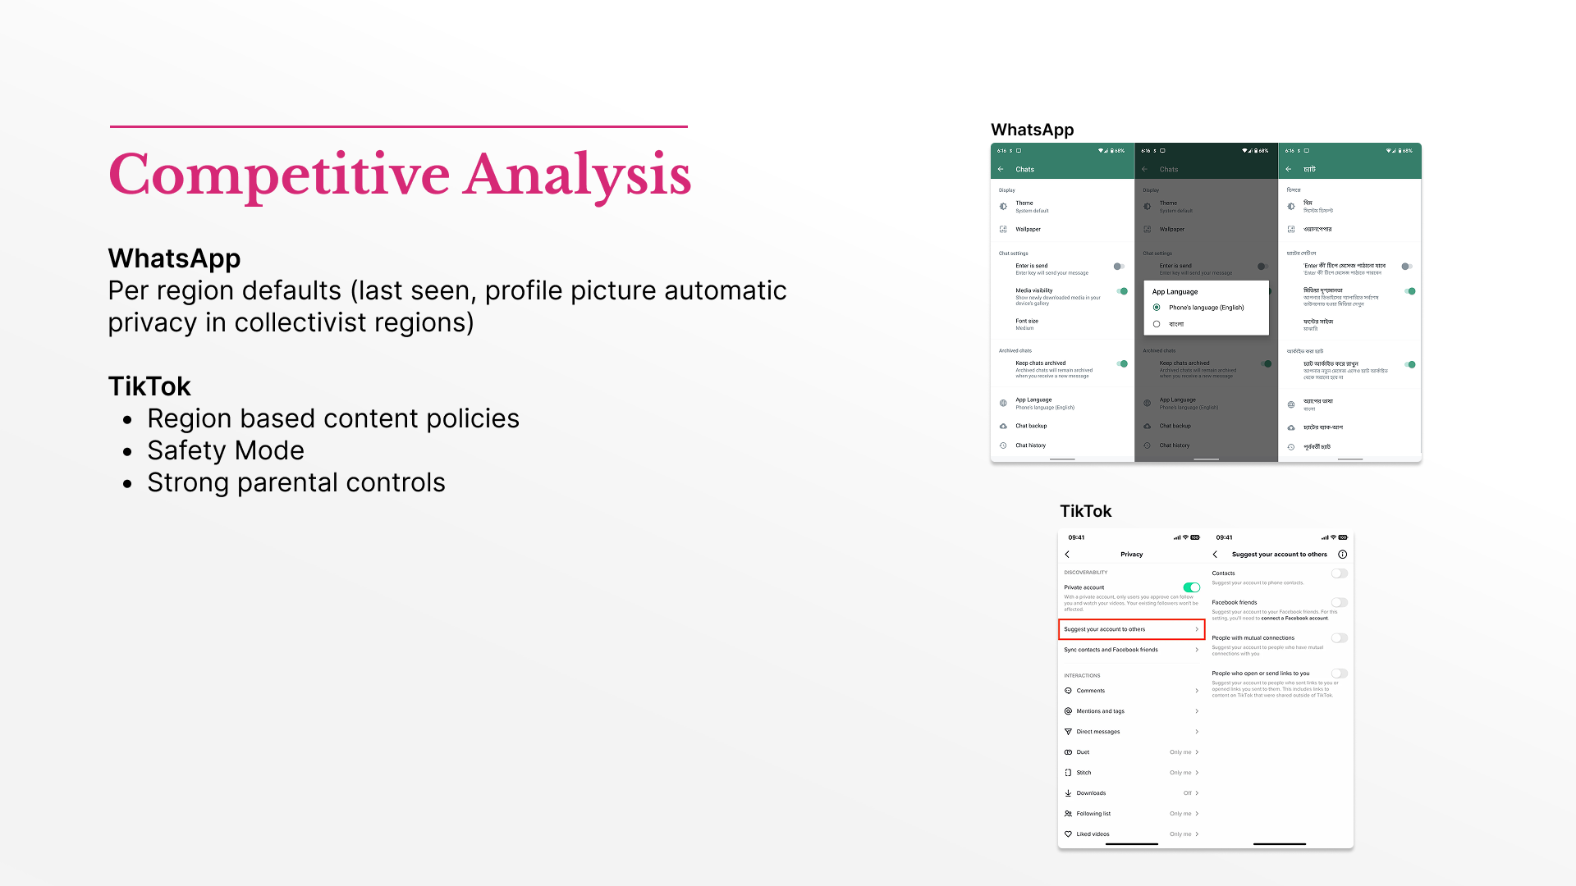Enable the 'Contacts' suggestion switch
Screen dimensions: 1576x886
click(1340, 573)
